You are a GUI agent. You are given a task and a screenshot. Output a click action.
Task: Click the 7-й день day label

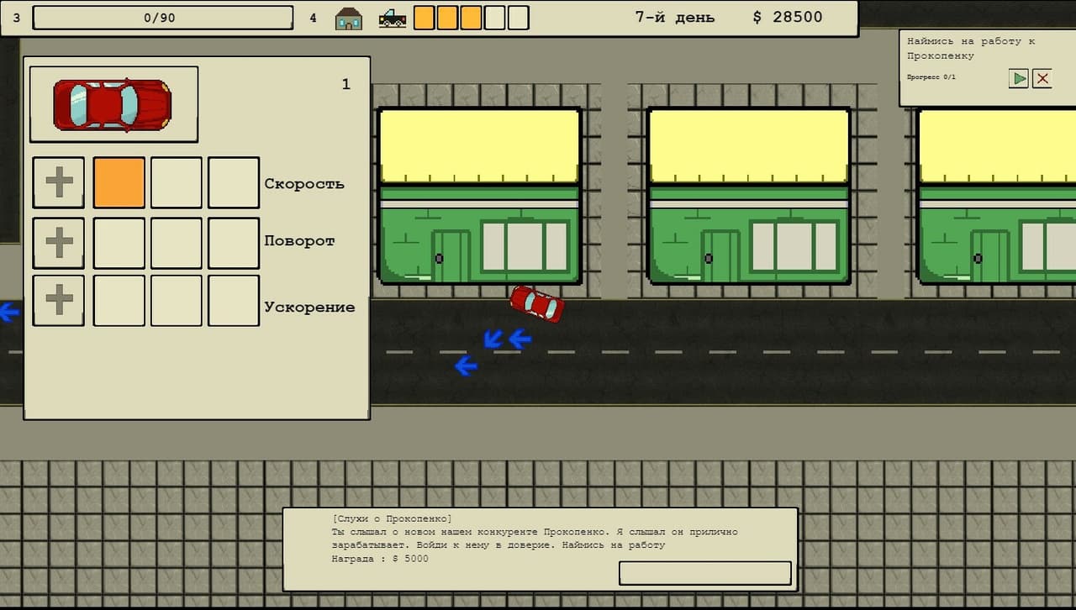[675, 17]
